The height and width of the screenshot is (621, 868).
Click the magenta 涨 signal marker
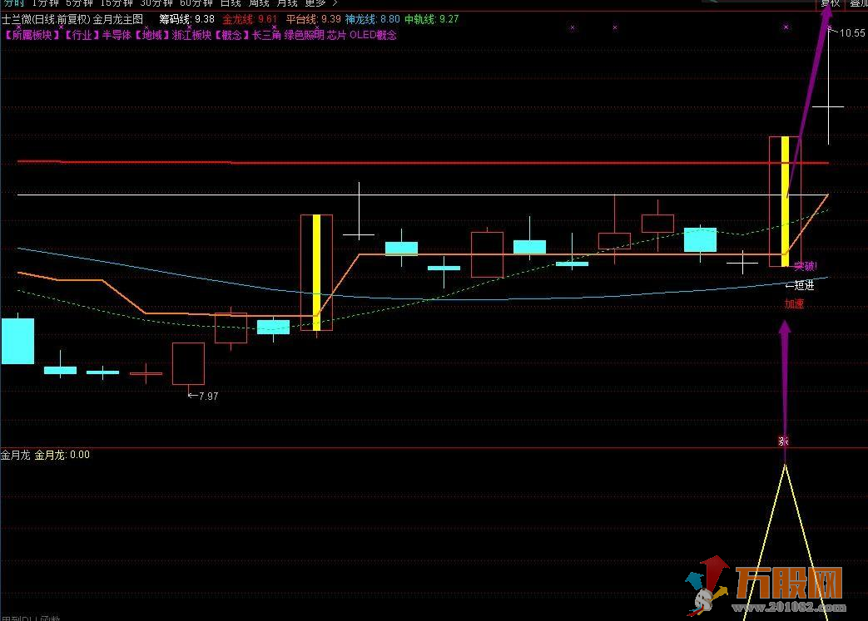pos(783,441)
